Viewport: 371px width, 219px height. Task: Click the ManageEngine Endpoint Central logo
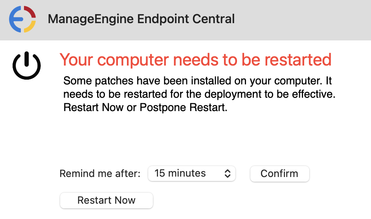[22, 19]
